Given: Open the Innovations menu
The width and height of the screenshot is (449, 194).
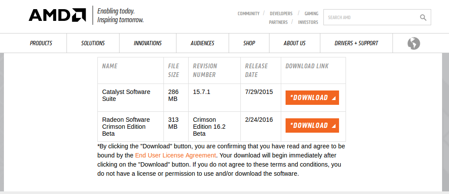Looking at the screenshot, I should pyautogui.click(x=147, y=43).
